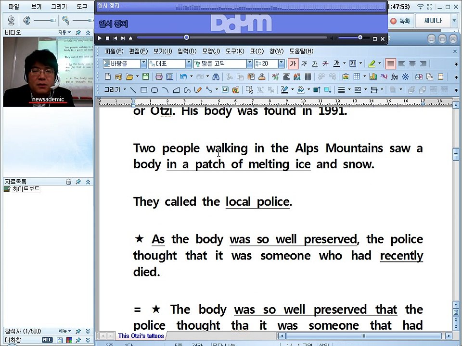Insert a picture with the image icon
Viewport: 462px width, 346px height.
click(346, 77)
